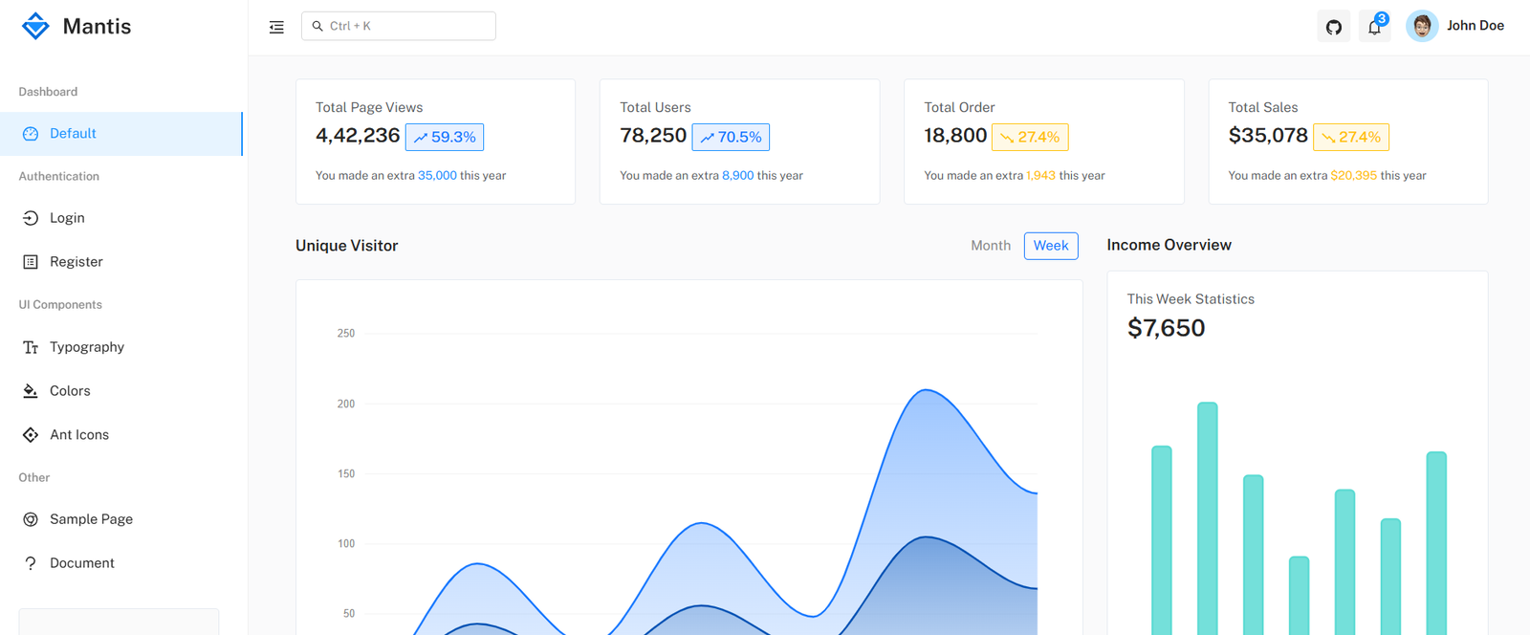Click the 8,900 extra users figure
Screen dimensions: 1530x635
pos(738,176)
